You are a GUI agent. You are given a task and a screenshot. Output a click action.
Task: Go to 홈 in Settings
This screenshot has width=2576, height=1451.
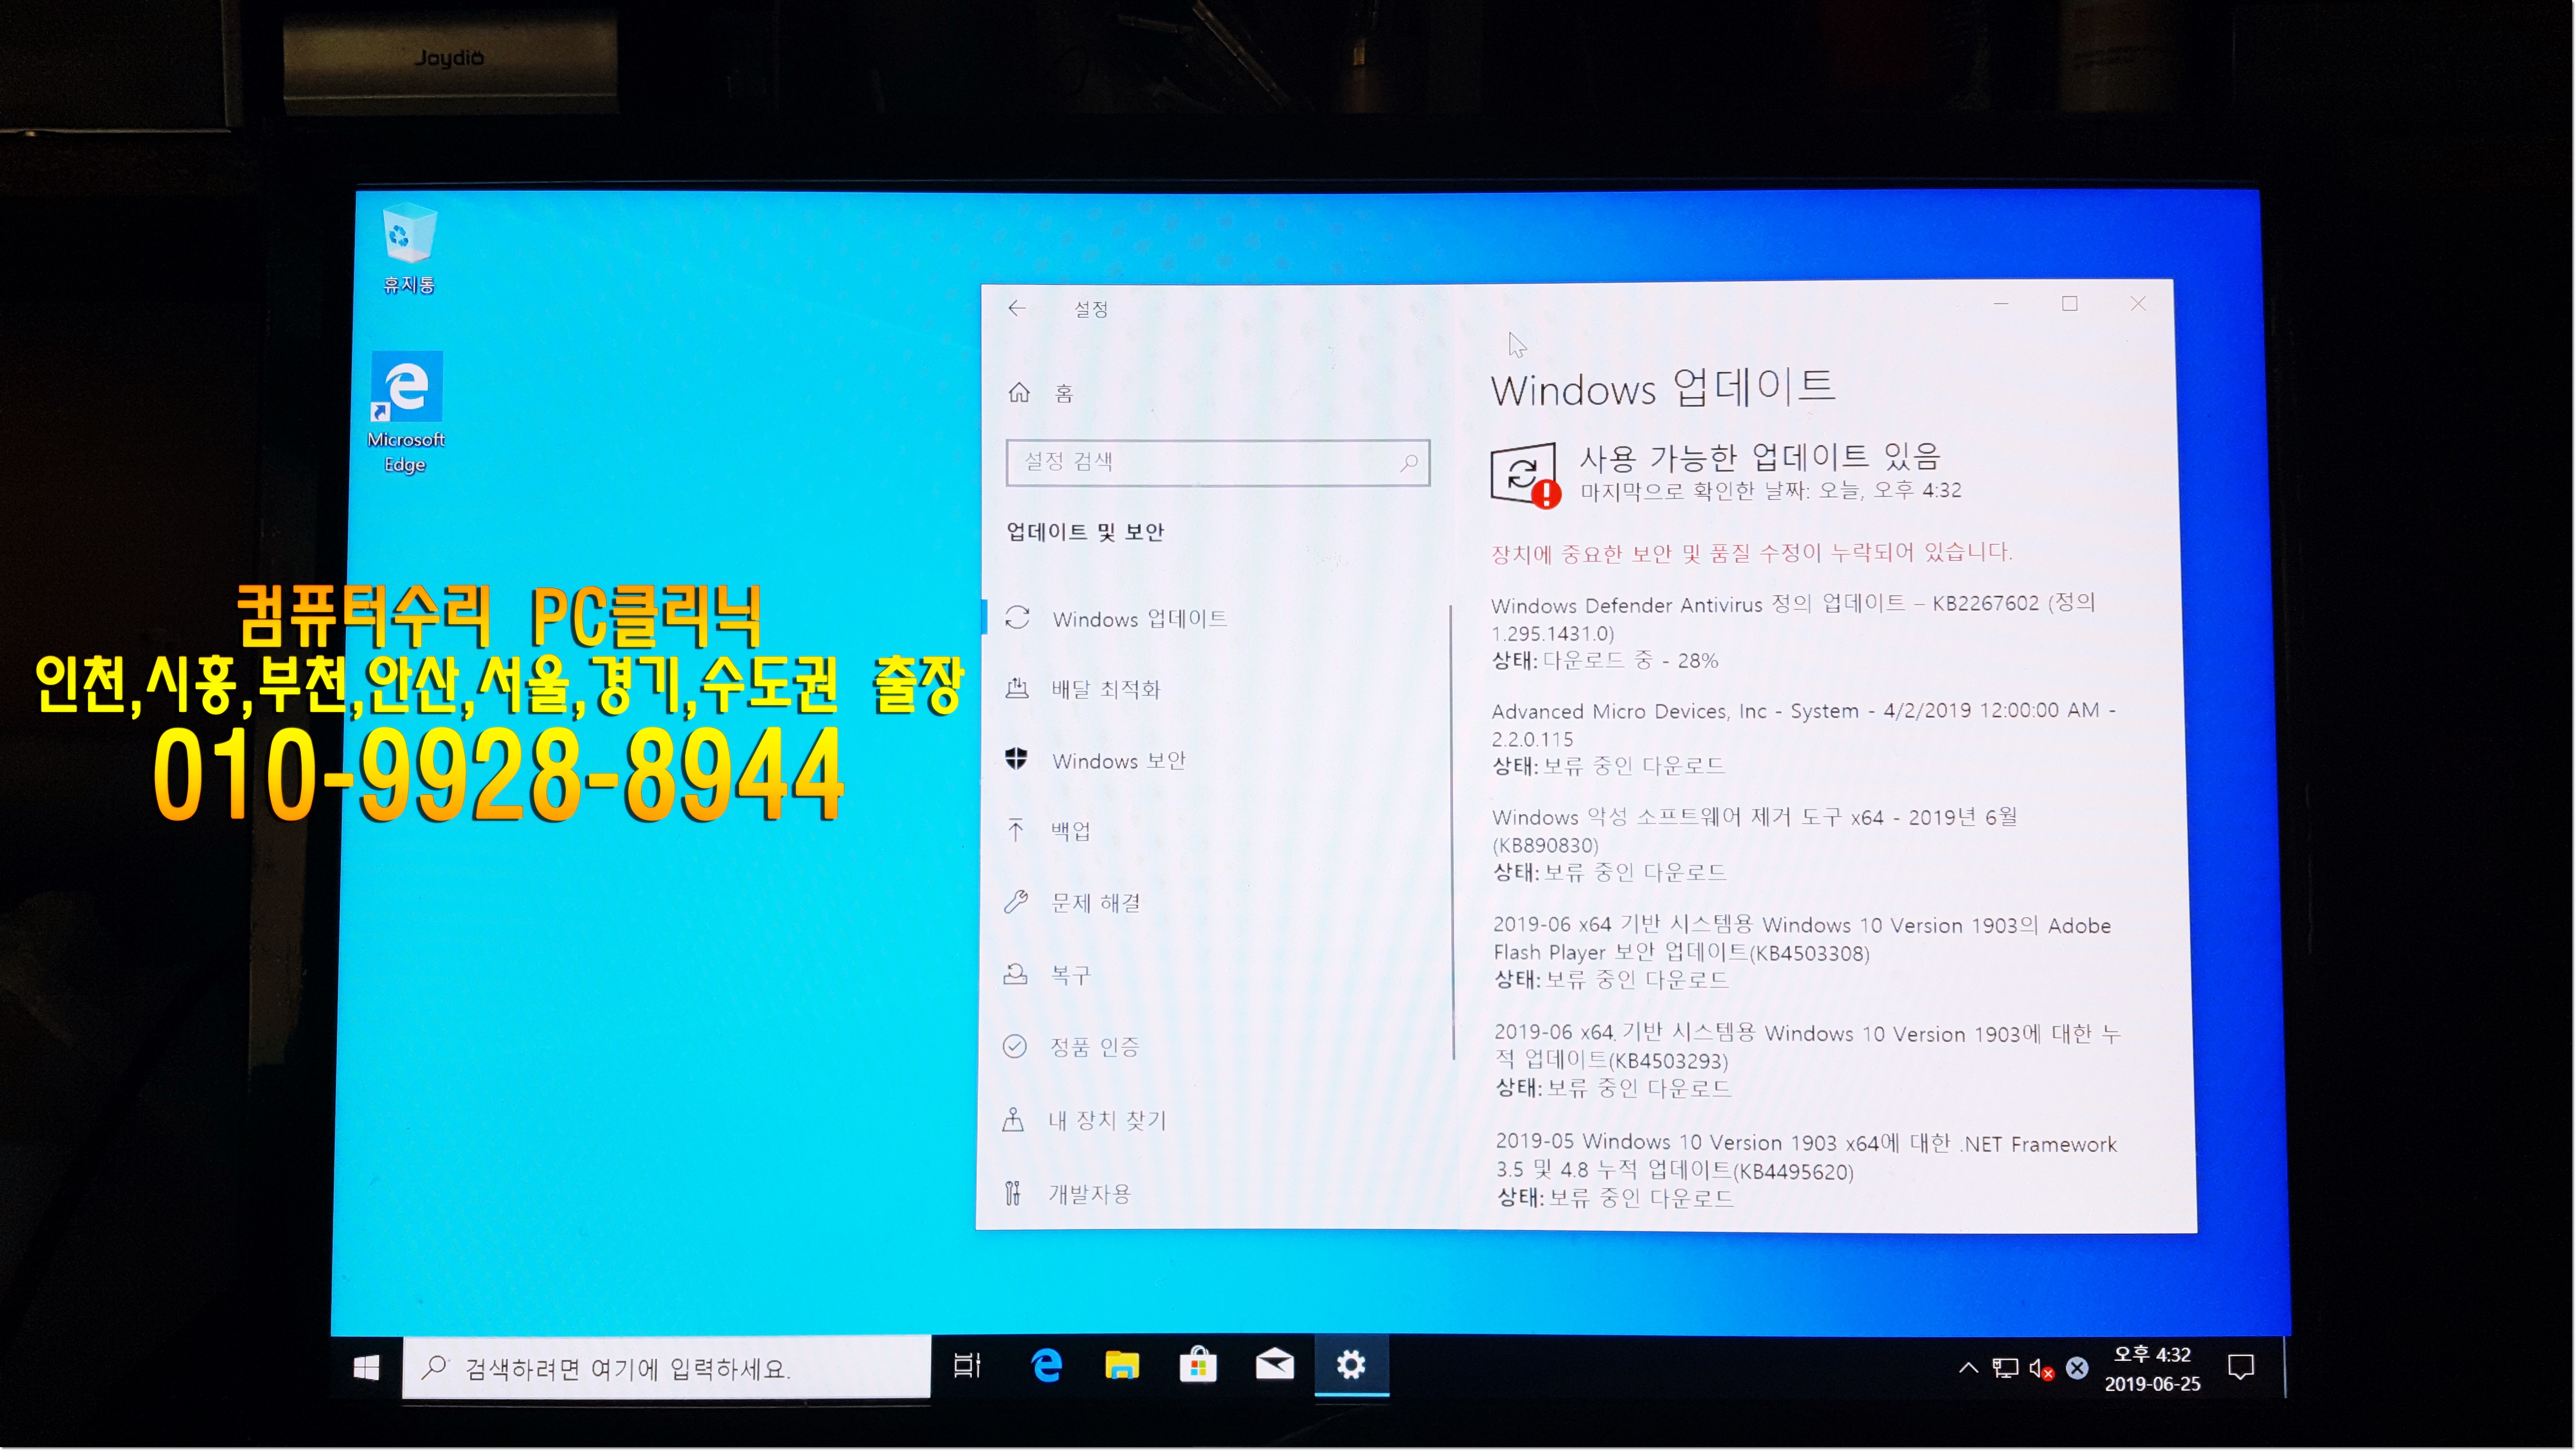click(x=1064, y=393)
